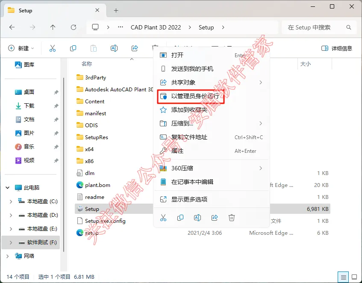Choose 添加到收藏夹

[x=212, y=110]
